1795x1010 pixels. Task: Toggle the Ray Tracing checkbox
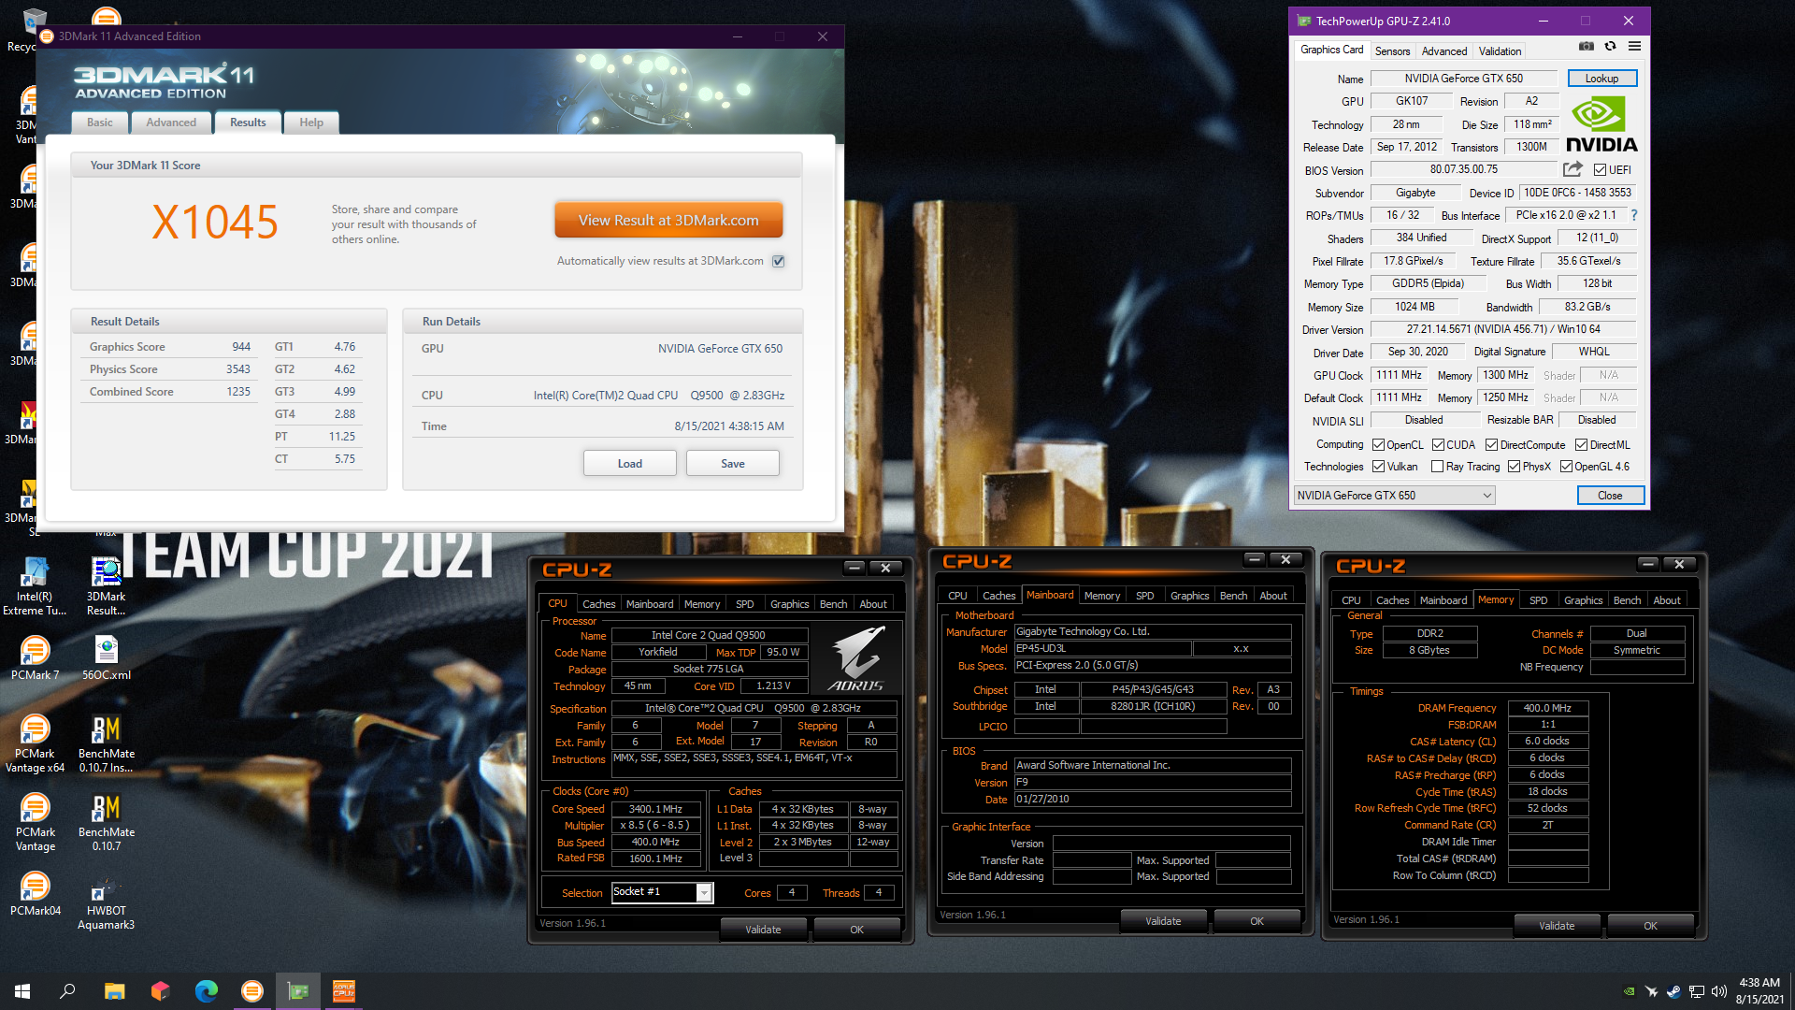1437,467
